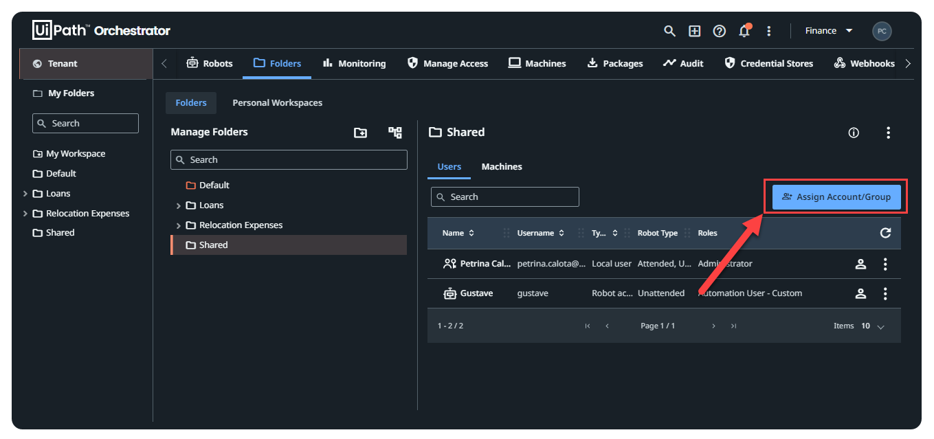Switch to the Machines tab

(501, 166)
